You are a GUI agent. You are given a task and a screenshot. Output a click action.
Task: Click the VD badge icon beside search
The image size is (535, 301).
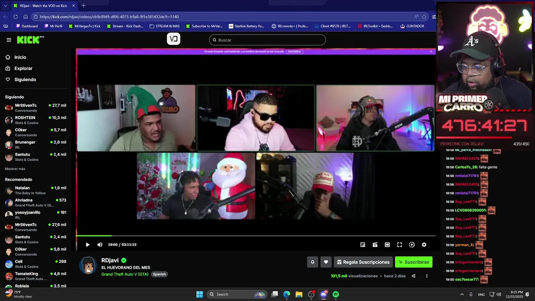click(x=173, y=39)
